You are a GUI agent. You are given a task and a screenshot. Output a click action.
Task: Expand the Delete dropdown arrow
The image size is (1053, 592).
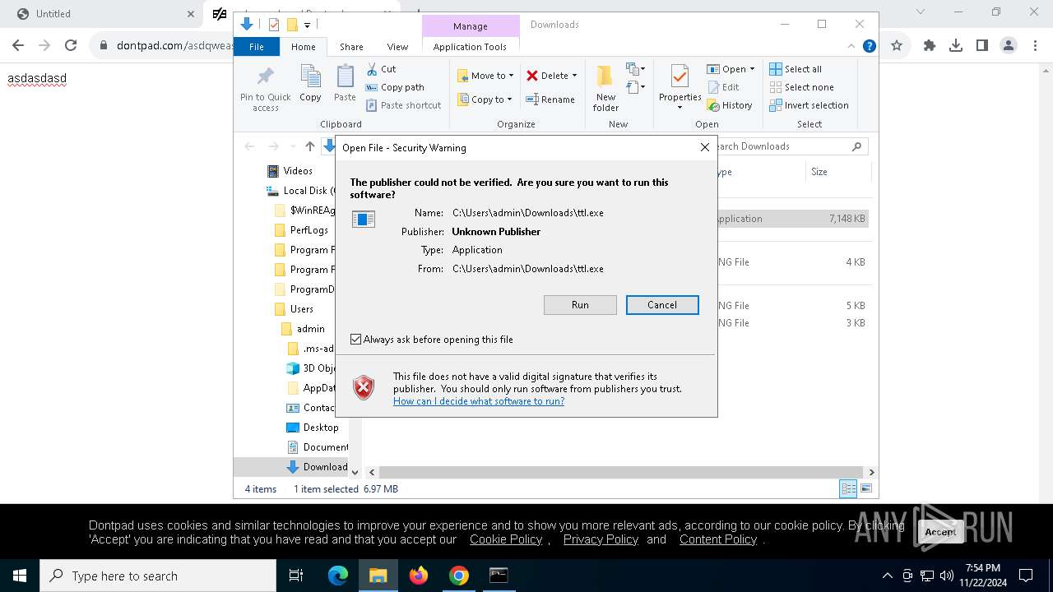point(574,76)
